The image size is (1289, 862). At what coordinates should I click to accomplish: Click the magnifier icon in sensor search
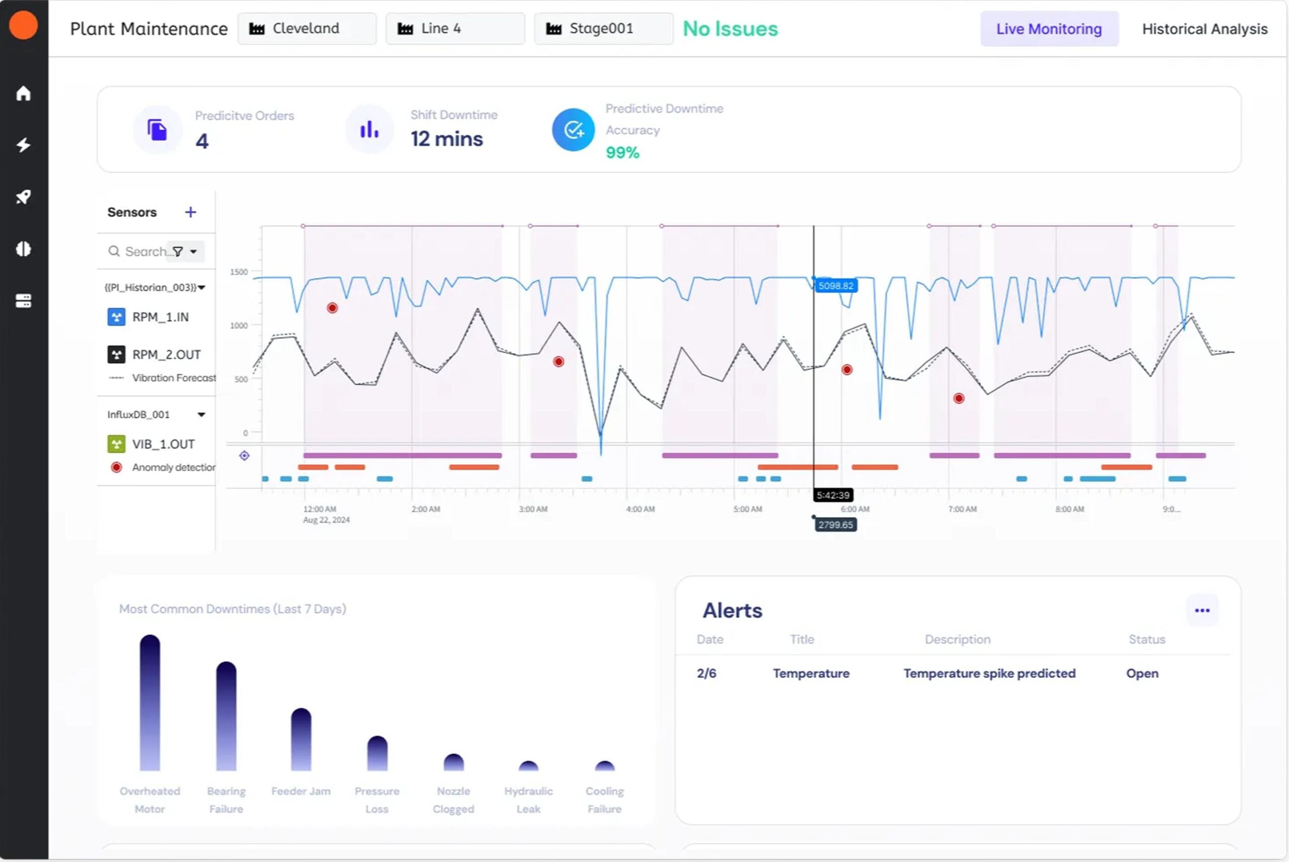pyautogui.click(x=114, y=251)
